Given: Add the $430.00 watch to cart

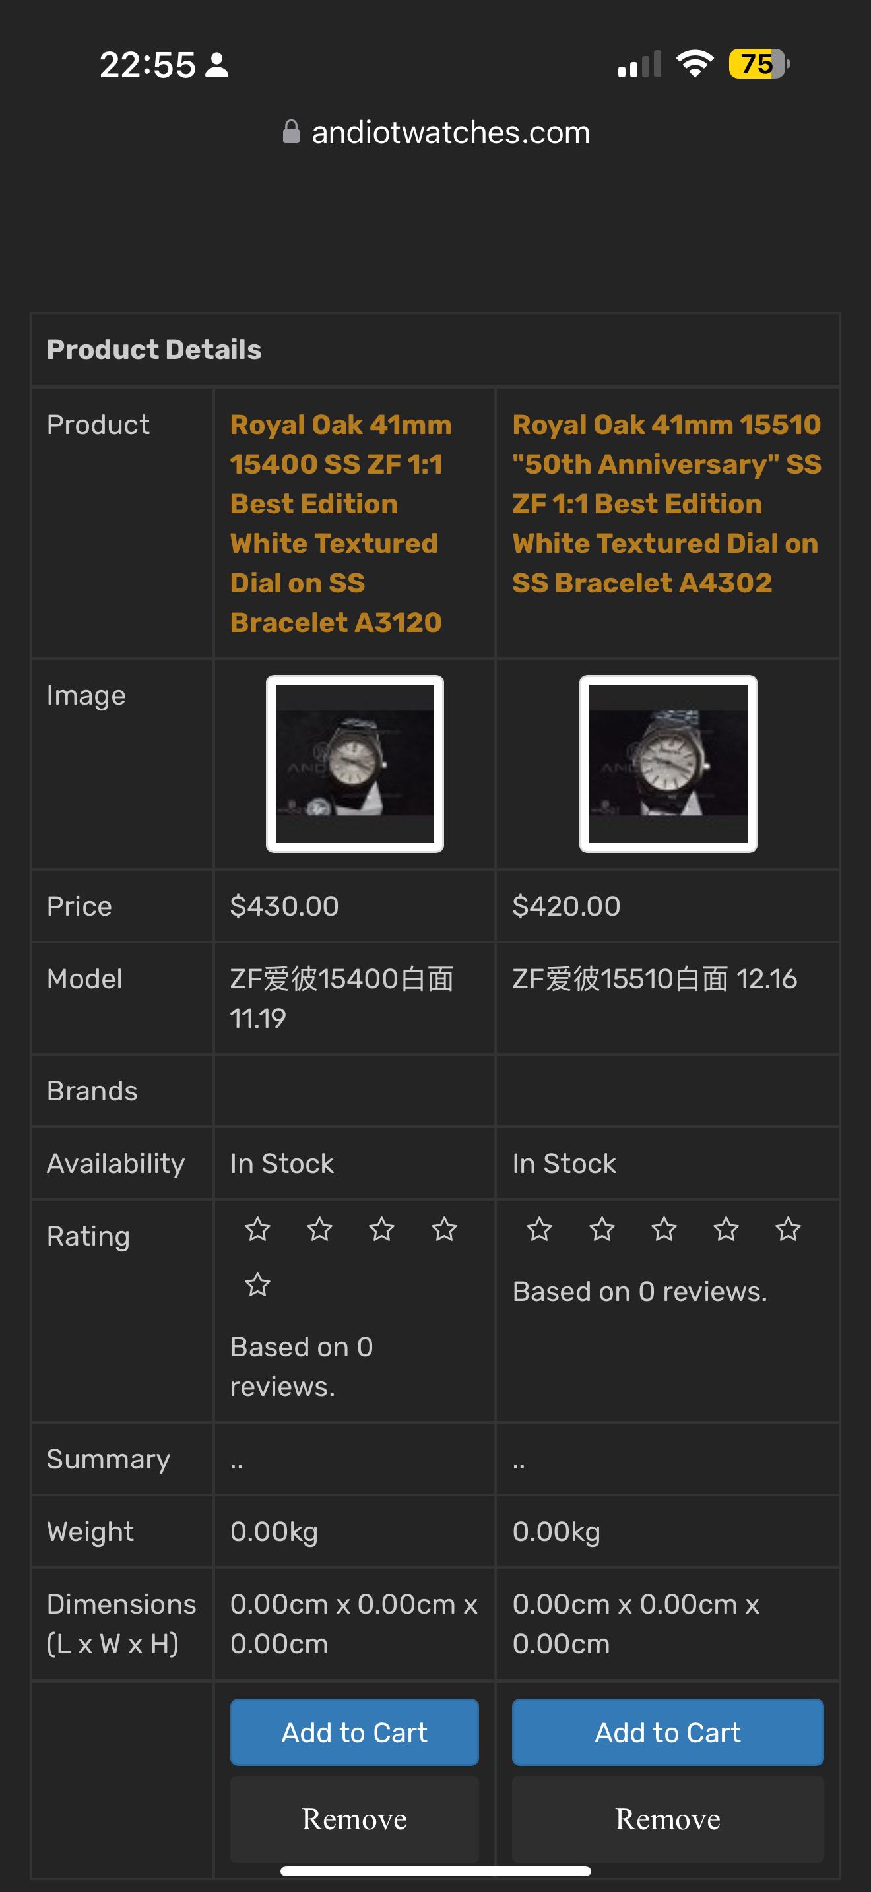Looking at the screenshot, I should [355, 1732].
